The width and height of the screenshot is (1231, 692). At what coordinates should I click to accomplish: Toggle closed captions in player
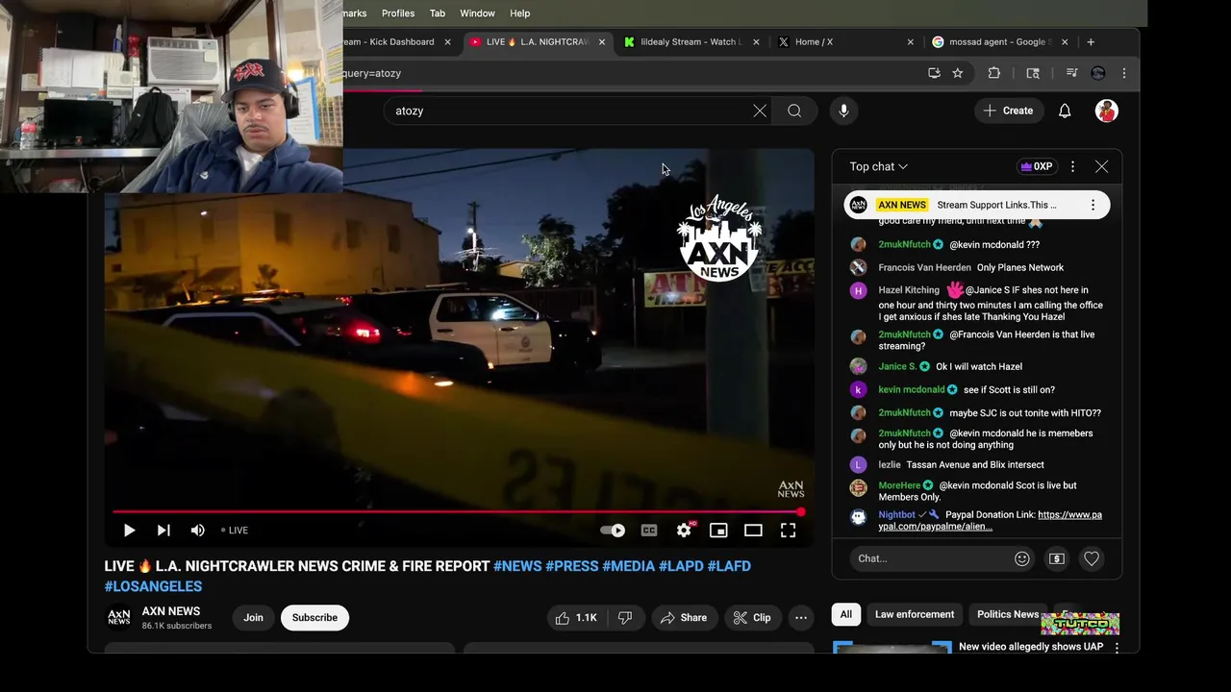click(649, 531)
